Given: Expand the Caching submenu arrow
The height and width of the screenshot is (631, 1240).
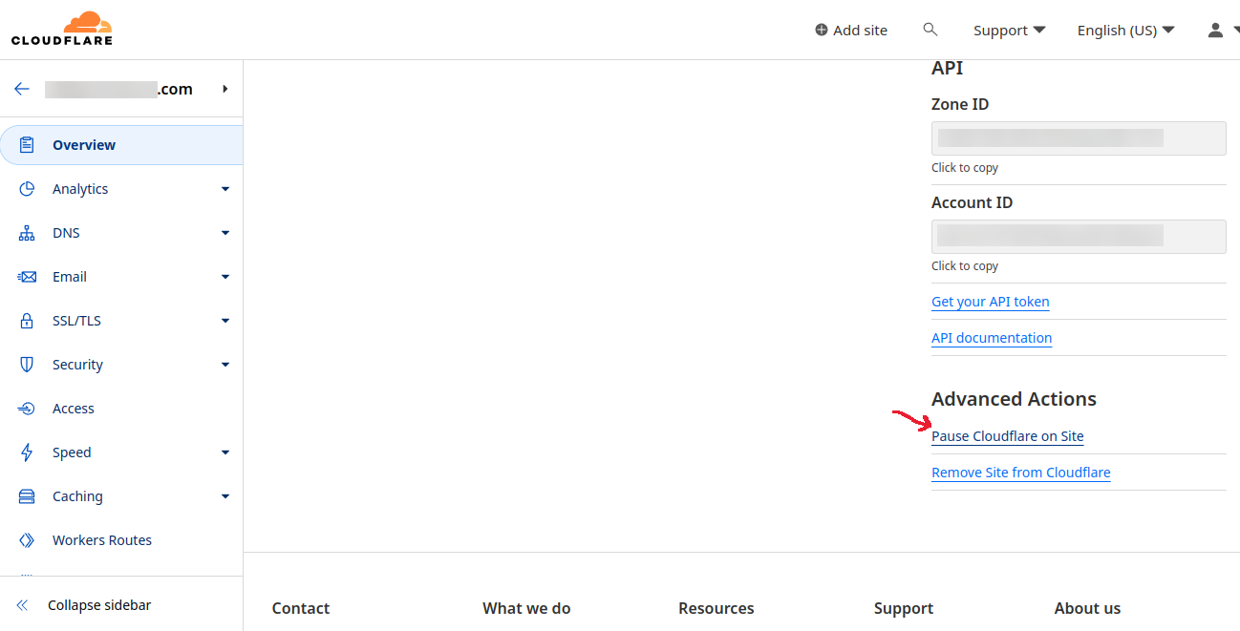Looking at the screenshot, I should click(x=225, y=496).
